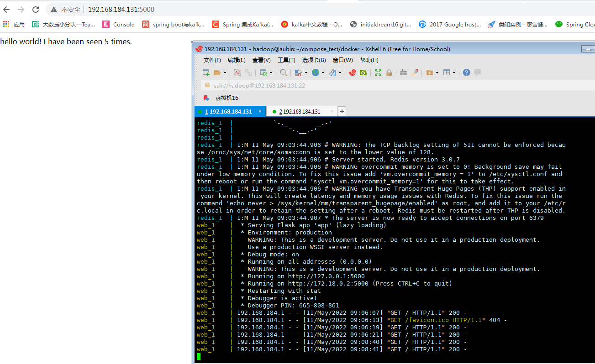Image resolution: width=595 pixels, height=364 pixels.
Task: Open the Spring Clou... bookmark
Action: pos(575,24)
